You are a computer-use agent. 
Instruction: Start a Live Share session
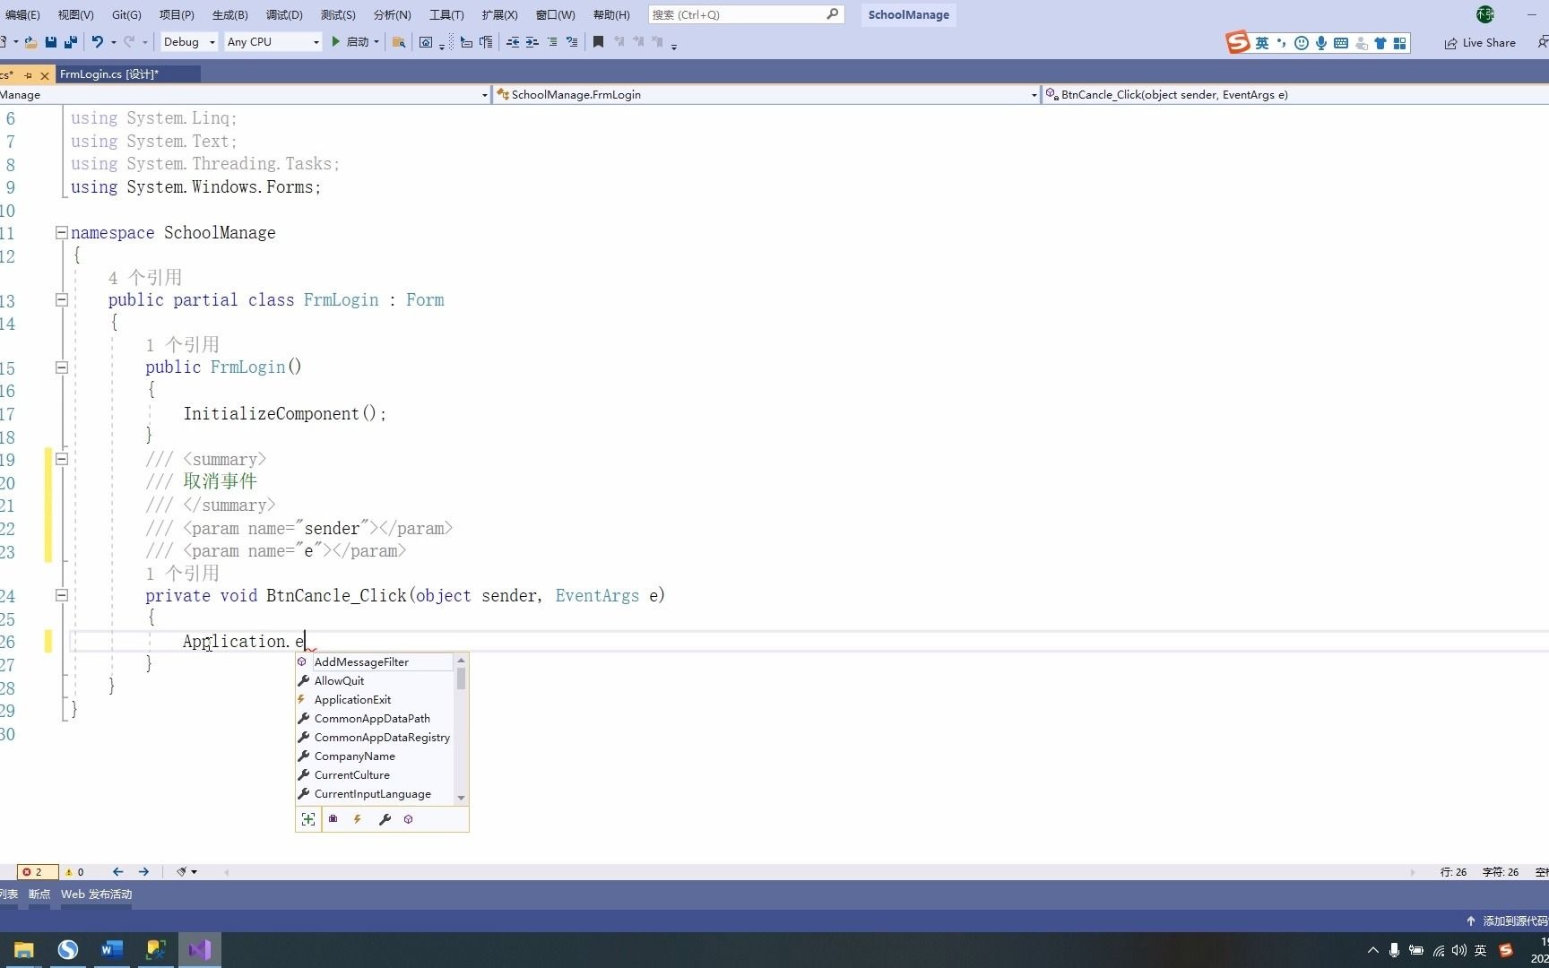point(1480,42)
